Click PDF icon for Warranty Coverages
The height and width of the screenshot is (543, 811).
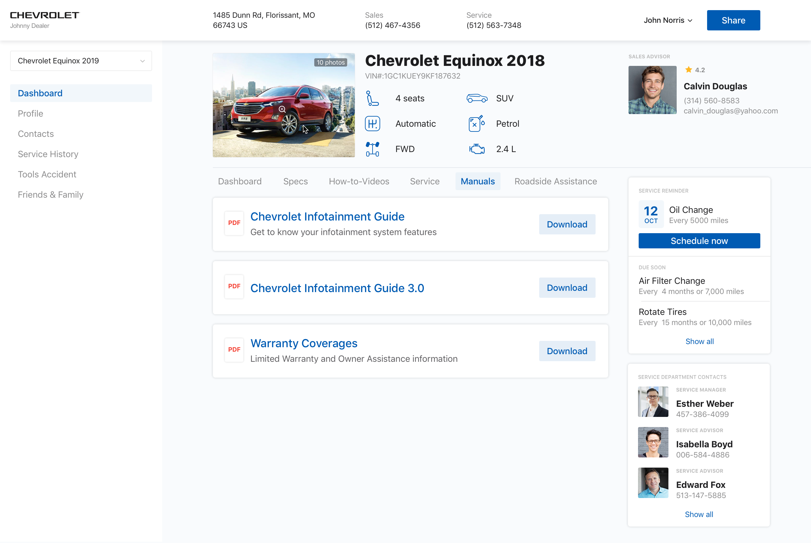(234, 350)
